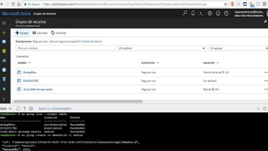Click Este de EE. UU. location cell
The width and height of the screenshot is (268, 151).
click(211, 89)
